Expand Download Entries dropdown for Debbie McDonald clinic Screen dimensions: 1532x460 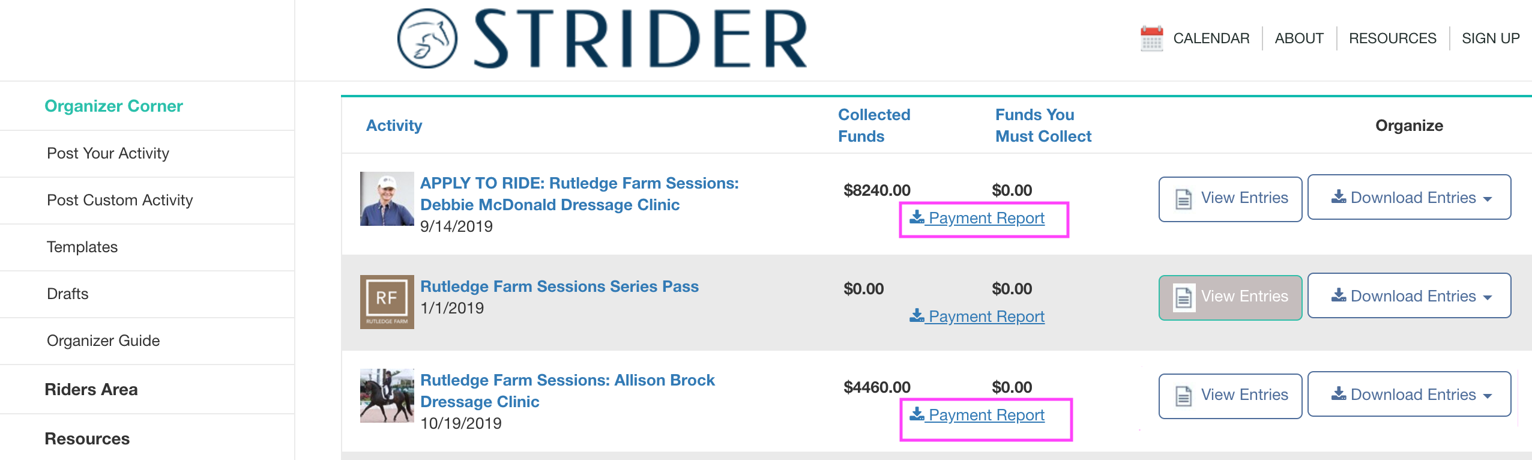pyautogui.click(x=1488, y=199)
